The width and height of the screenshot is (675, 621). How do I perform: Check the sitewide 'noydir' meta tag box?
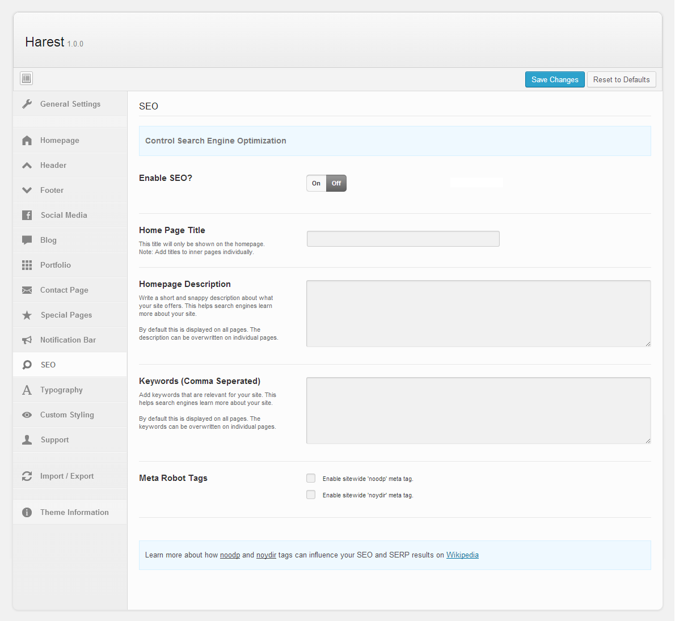(x=311, y=495)
